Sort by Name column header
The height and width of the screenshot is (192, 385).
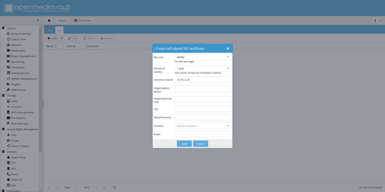[54, 46]
